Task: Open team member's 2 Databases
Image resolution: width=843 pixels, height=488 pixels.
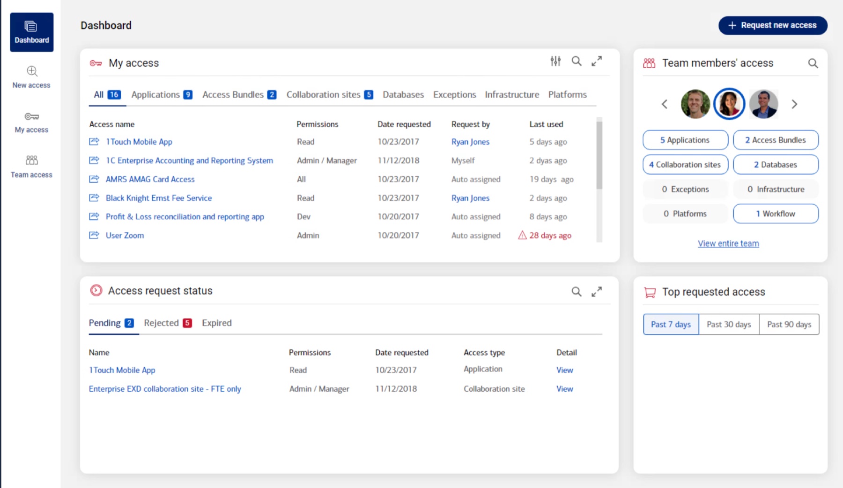Action: click(776, 165)
